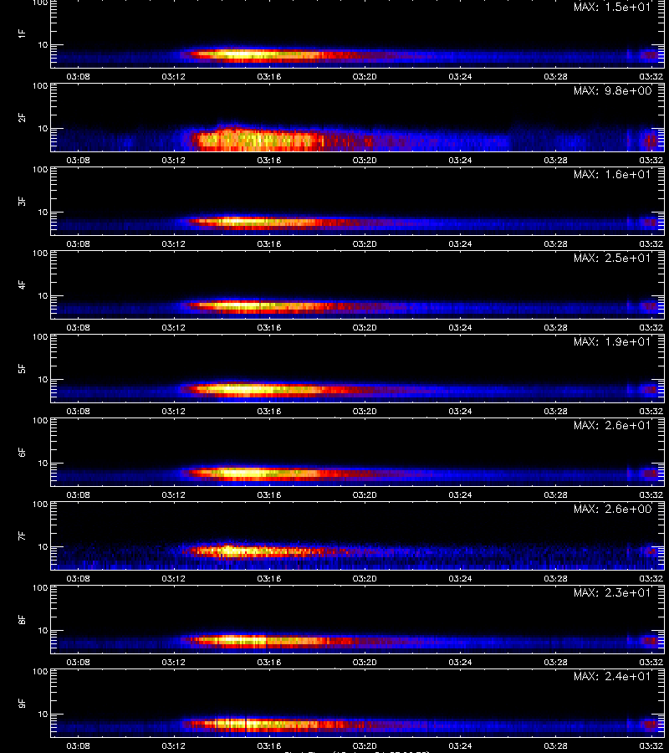Click the 6F panel axis label

tap(22, 453)
